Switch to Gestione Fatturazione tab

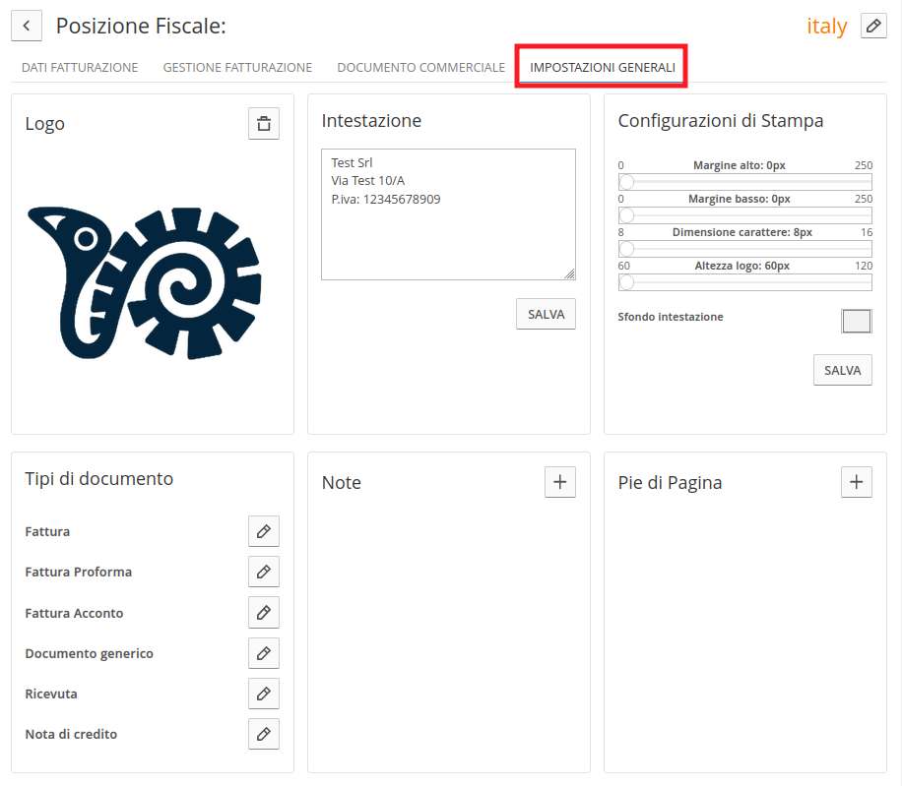pos(237,67)
